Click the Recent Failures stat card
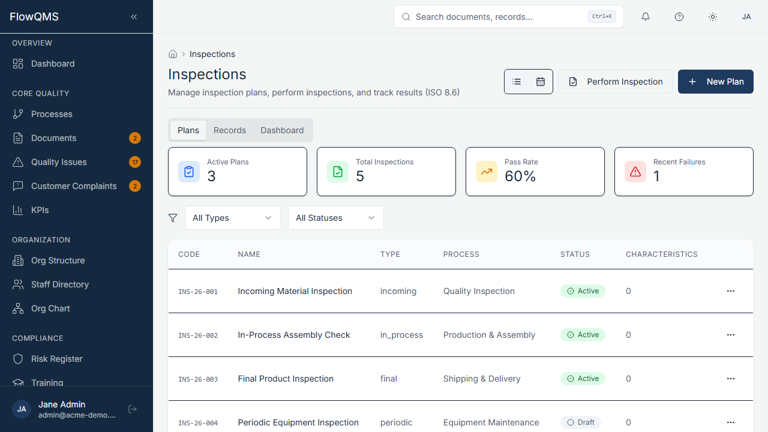 [683, 172]
